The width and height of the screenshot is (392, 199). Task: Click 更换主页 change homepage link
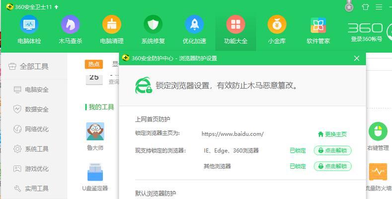pos(332,134)
